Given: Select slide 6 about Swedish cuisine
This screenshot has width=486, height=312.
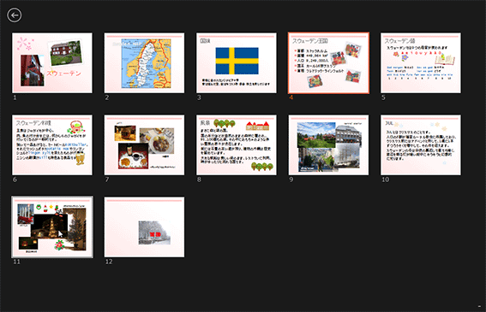Looking at the screenshot, I should [x=52, y=145].
